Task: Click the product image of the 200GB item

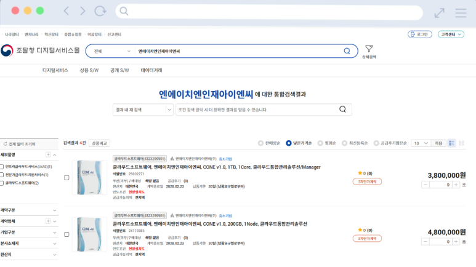Action: click(89, 234)
